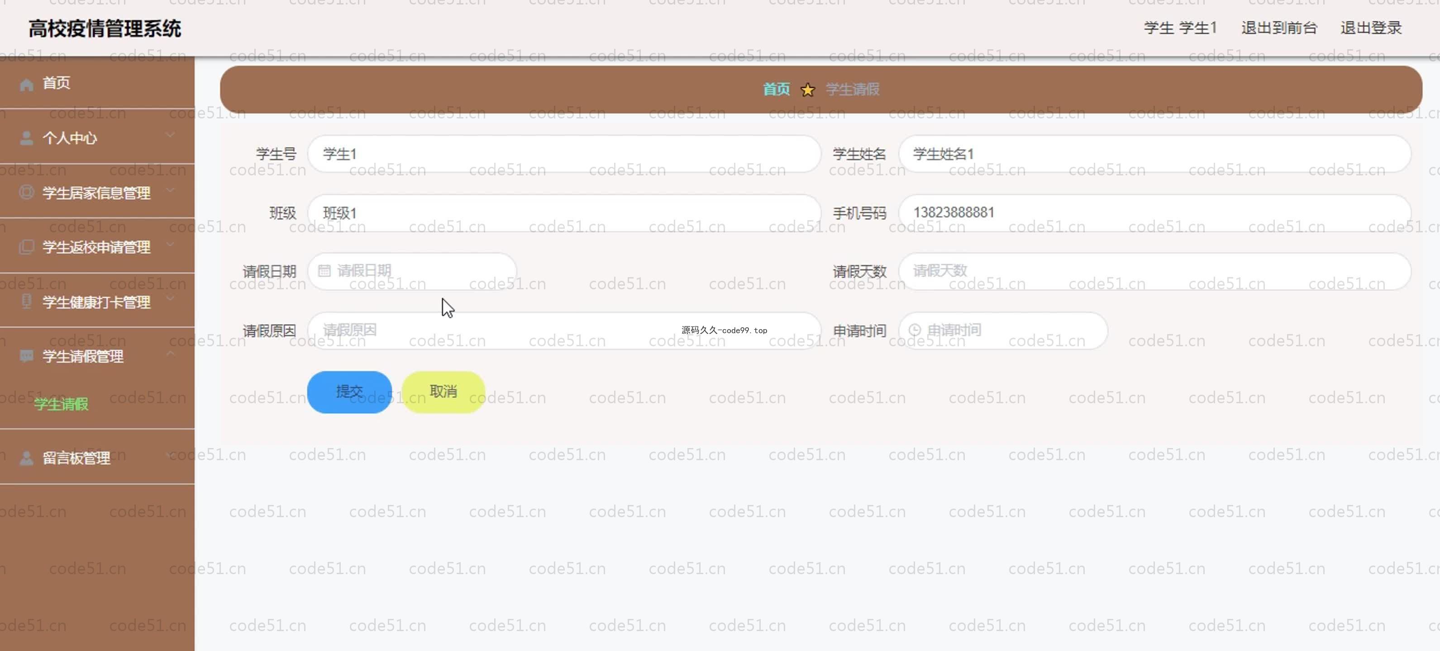
Task: Click the icon beside 学生健康打卡管理
Action: click(x=26, y=302)
